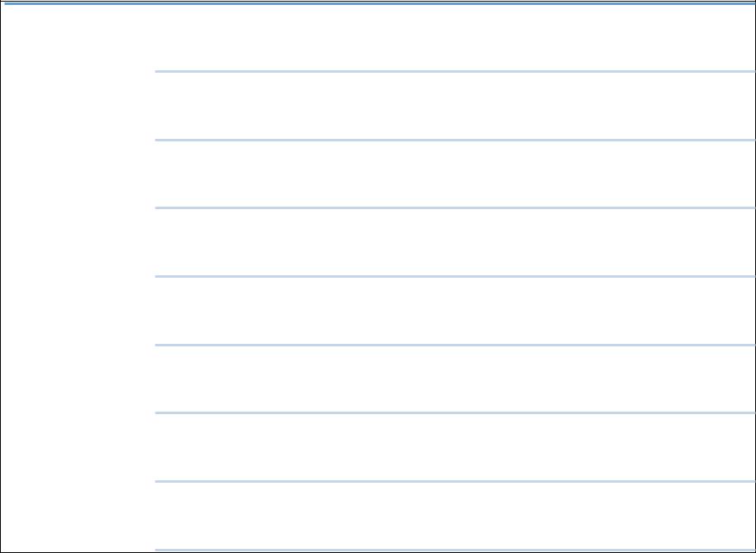Click the sixth light-blue divider line

pyautogui.click(x=455, y=412)
